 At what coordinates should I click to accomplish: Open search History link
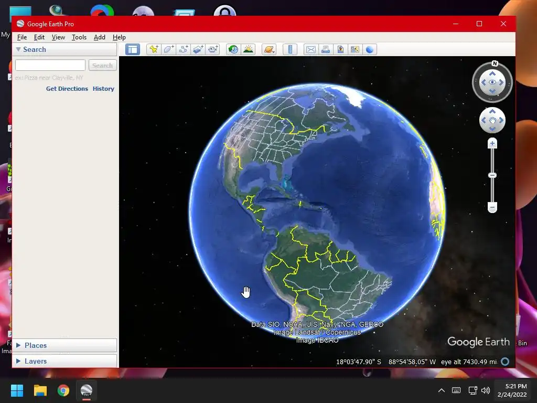click(103, 88)
